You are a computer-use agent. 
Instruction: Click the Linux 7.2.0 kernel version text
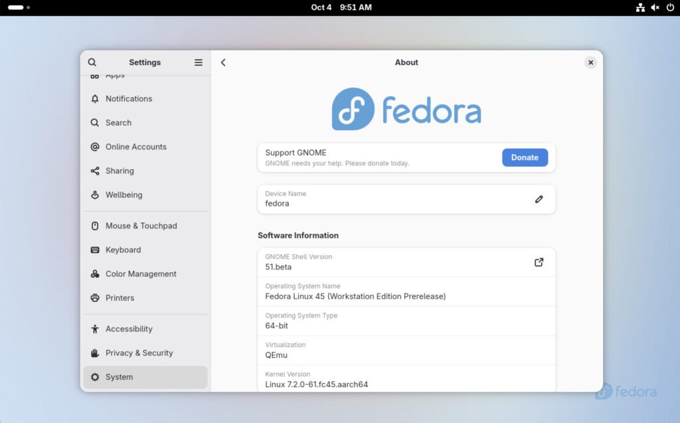click(x=317, y=384)
